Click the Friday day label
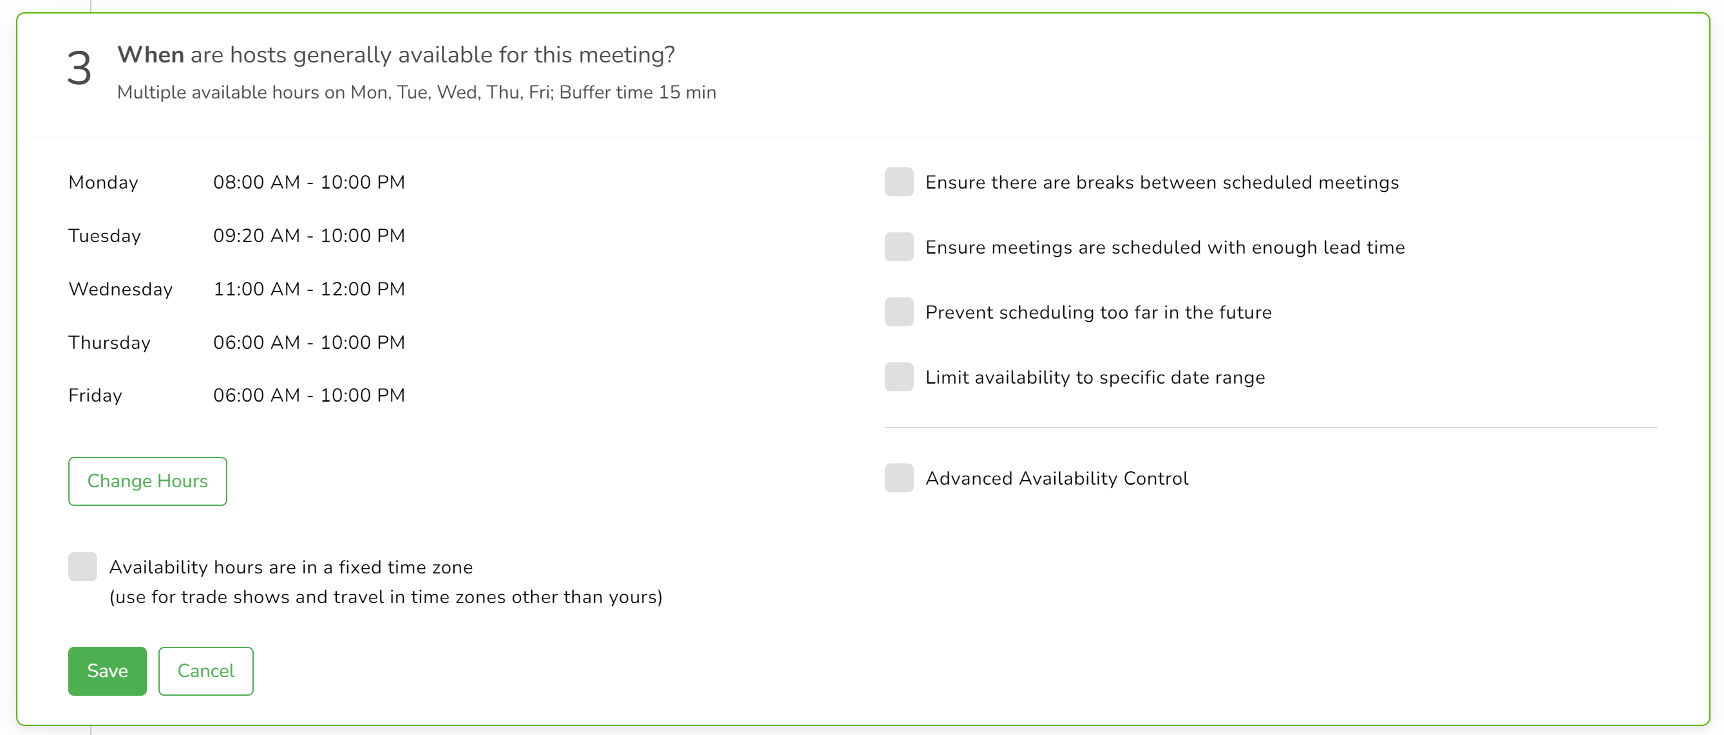Viewport: 1724px width, 735px height. (x=95, y=395)
